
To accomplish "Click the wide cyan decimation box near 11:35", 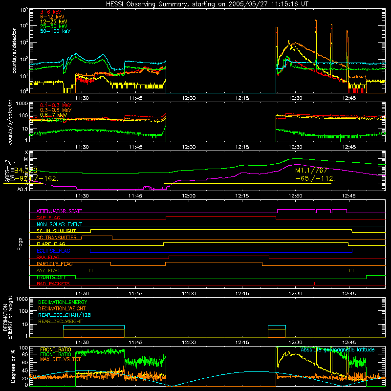I will 94,331.
